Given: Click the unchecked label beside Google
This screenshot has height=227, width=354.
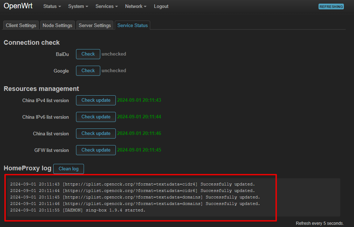Looking at the screenshot, I should pos(114,70).
